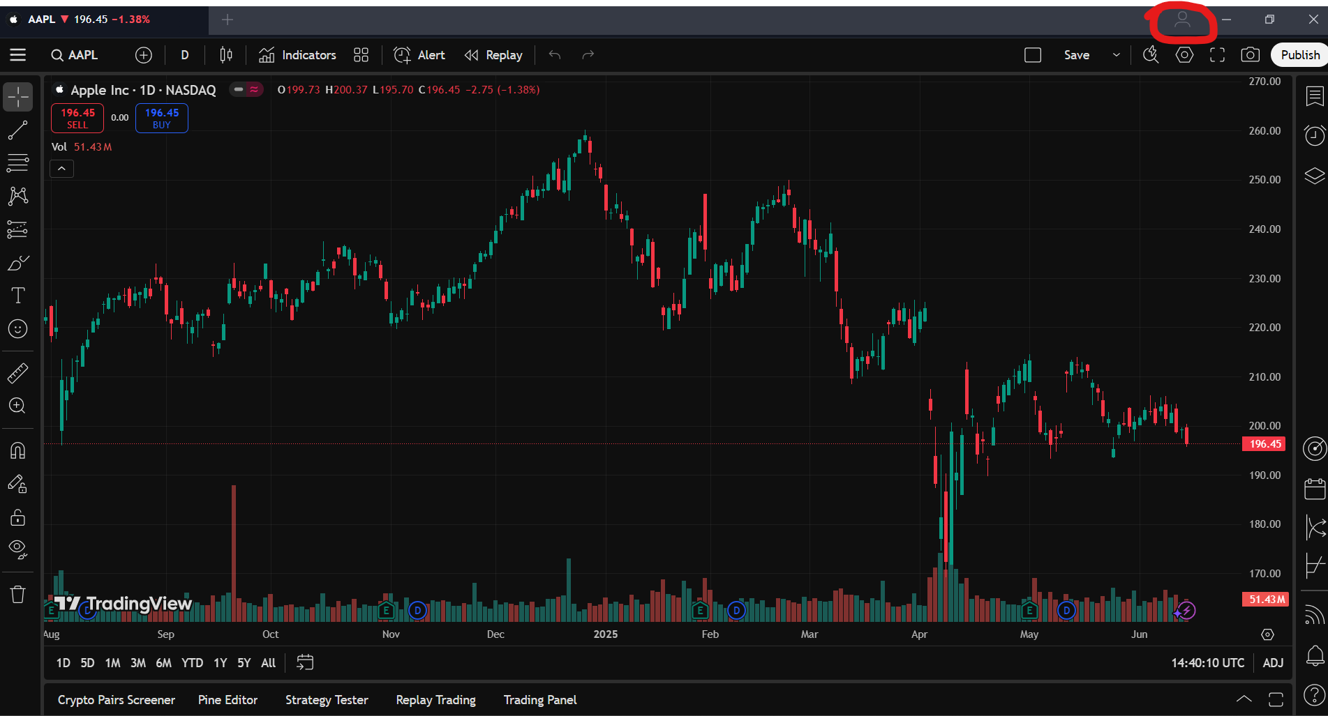Open the hamburger main menu
This screenshot has width=1328, height=716.
pos(18,55)
